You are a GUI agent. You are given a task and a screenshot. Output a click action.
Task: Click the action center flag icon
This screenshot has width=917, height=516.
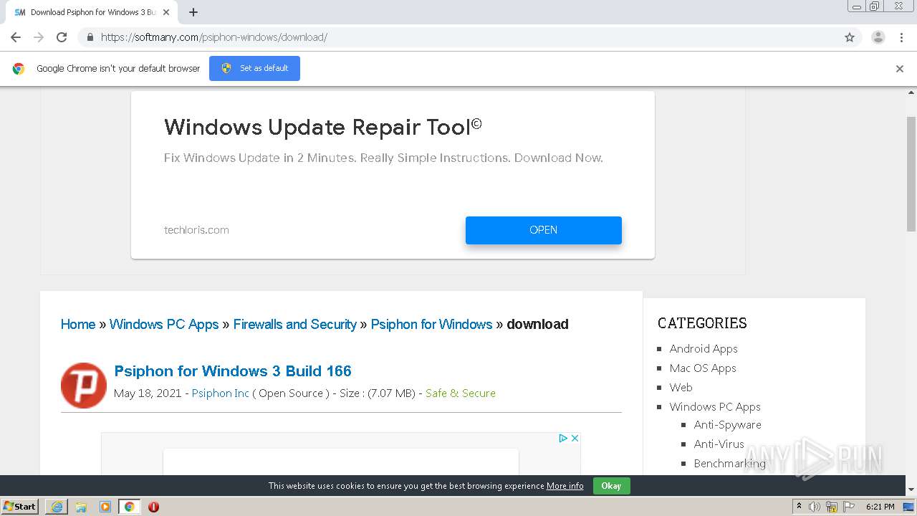pos(849,507)
